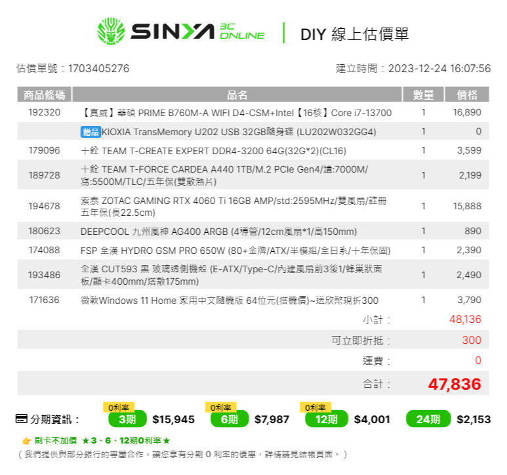Image resolution: width=507 pixels, height=475 pixels.
Task: Select the 12期 installment button
Action: (326, 419)
